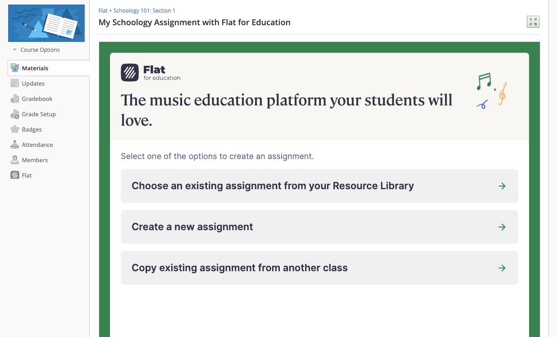The width and height of the screenshot is (557, 337).
Task: Choose an existing assignment from Resource Library
Action: tap(272, 186)
